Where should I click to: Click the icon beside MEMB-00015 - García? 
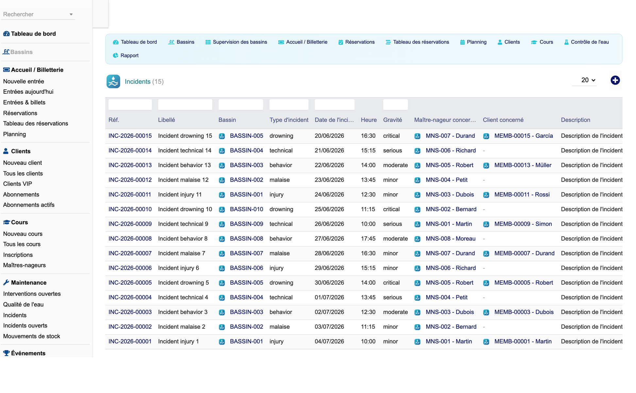486,136
